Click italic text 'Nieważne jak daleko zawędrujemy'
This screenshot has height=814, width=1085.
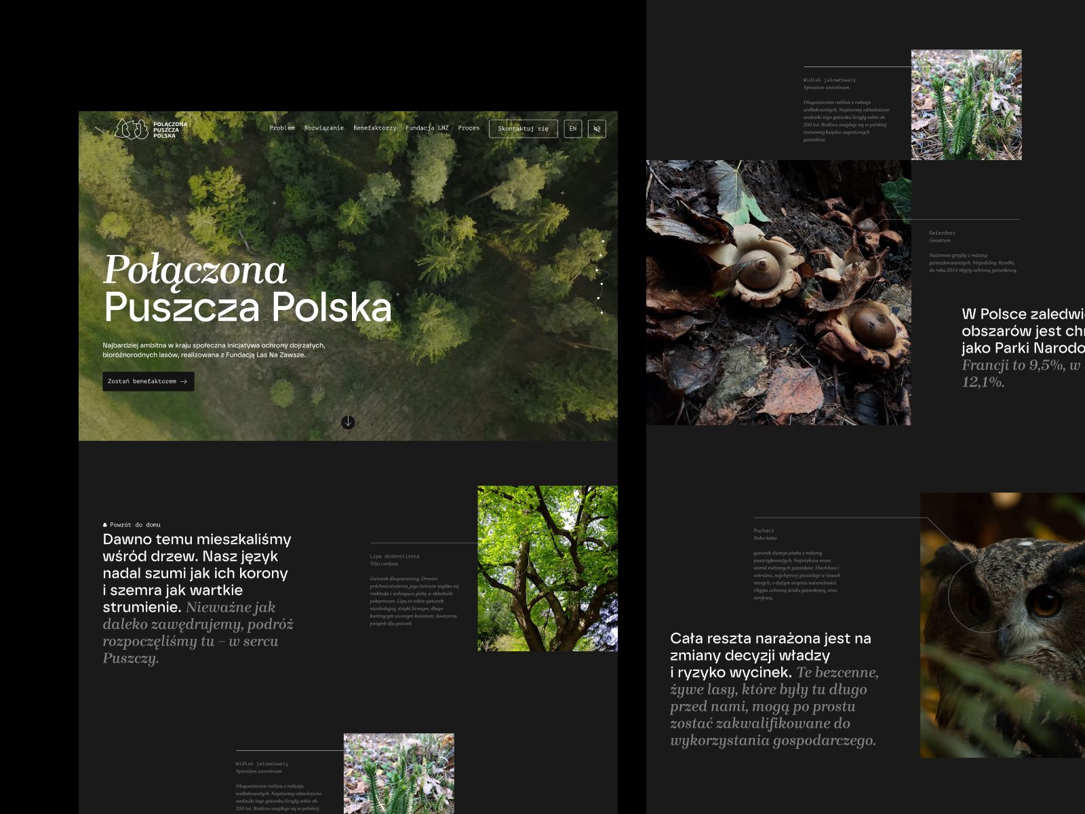pos(198,633)
